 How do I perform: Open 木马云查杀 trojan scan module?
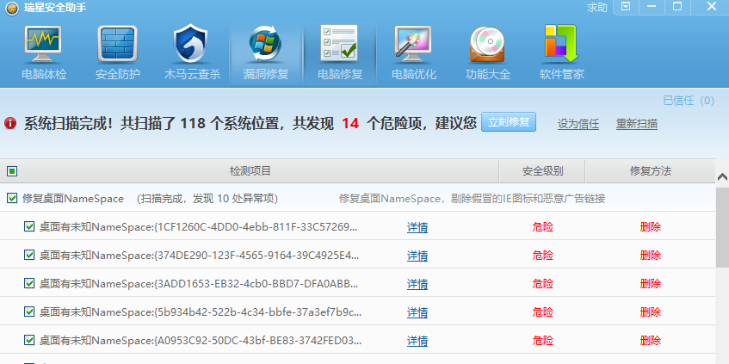pos(192,52)
